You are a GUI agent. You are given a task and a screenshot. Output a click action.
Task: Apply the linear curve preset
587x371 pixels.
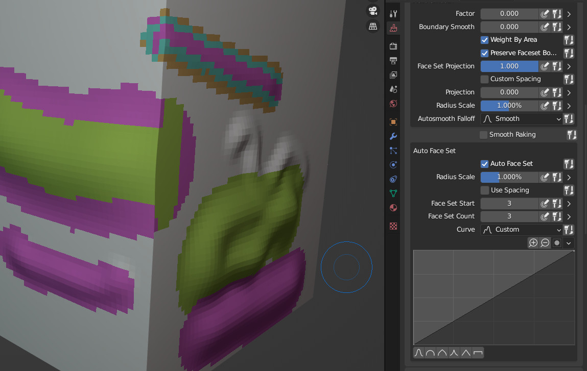tap(466, 353)
